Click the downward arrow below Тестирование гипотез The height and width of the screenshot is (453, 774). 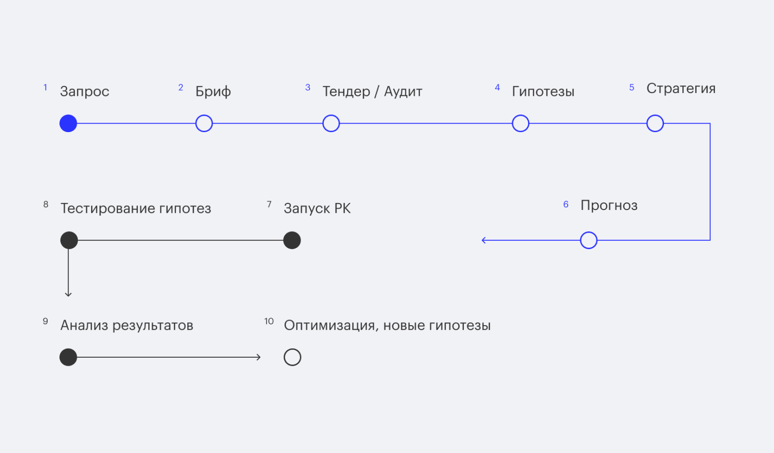click(x=68, y=294)
